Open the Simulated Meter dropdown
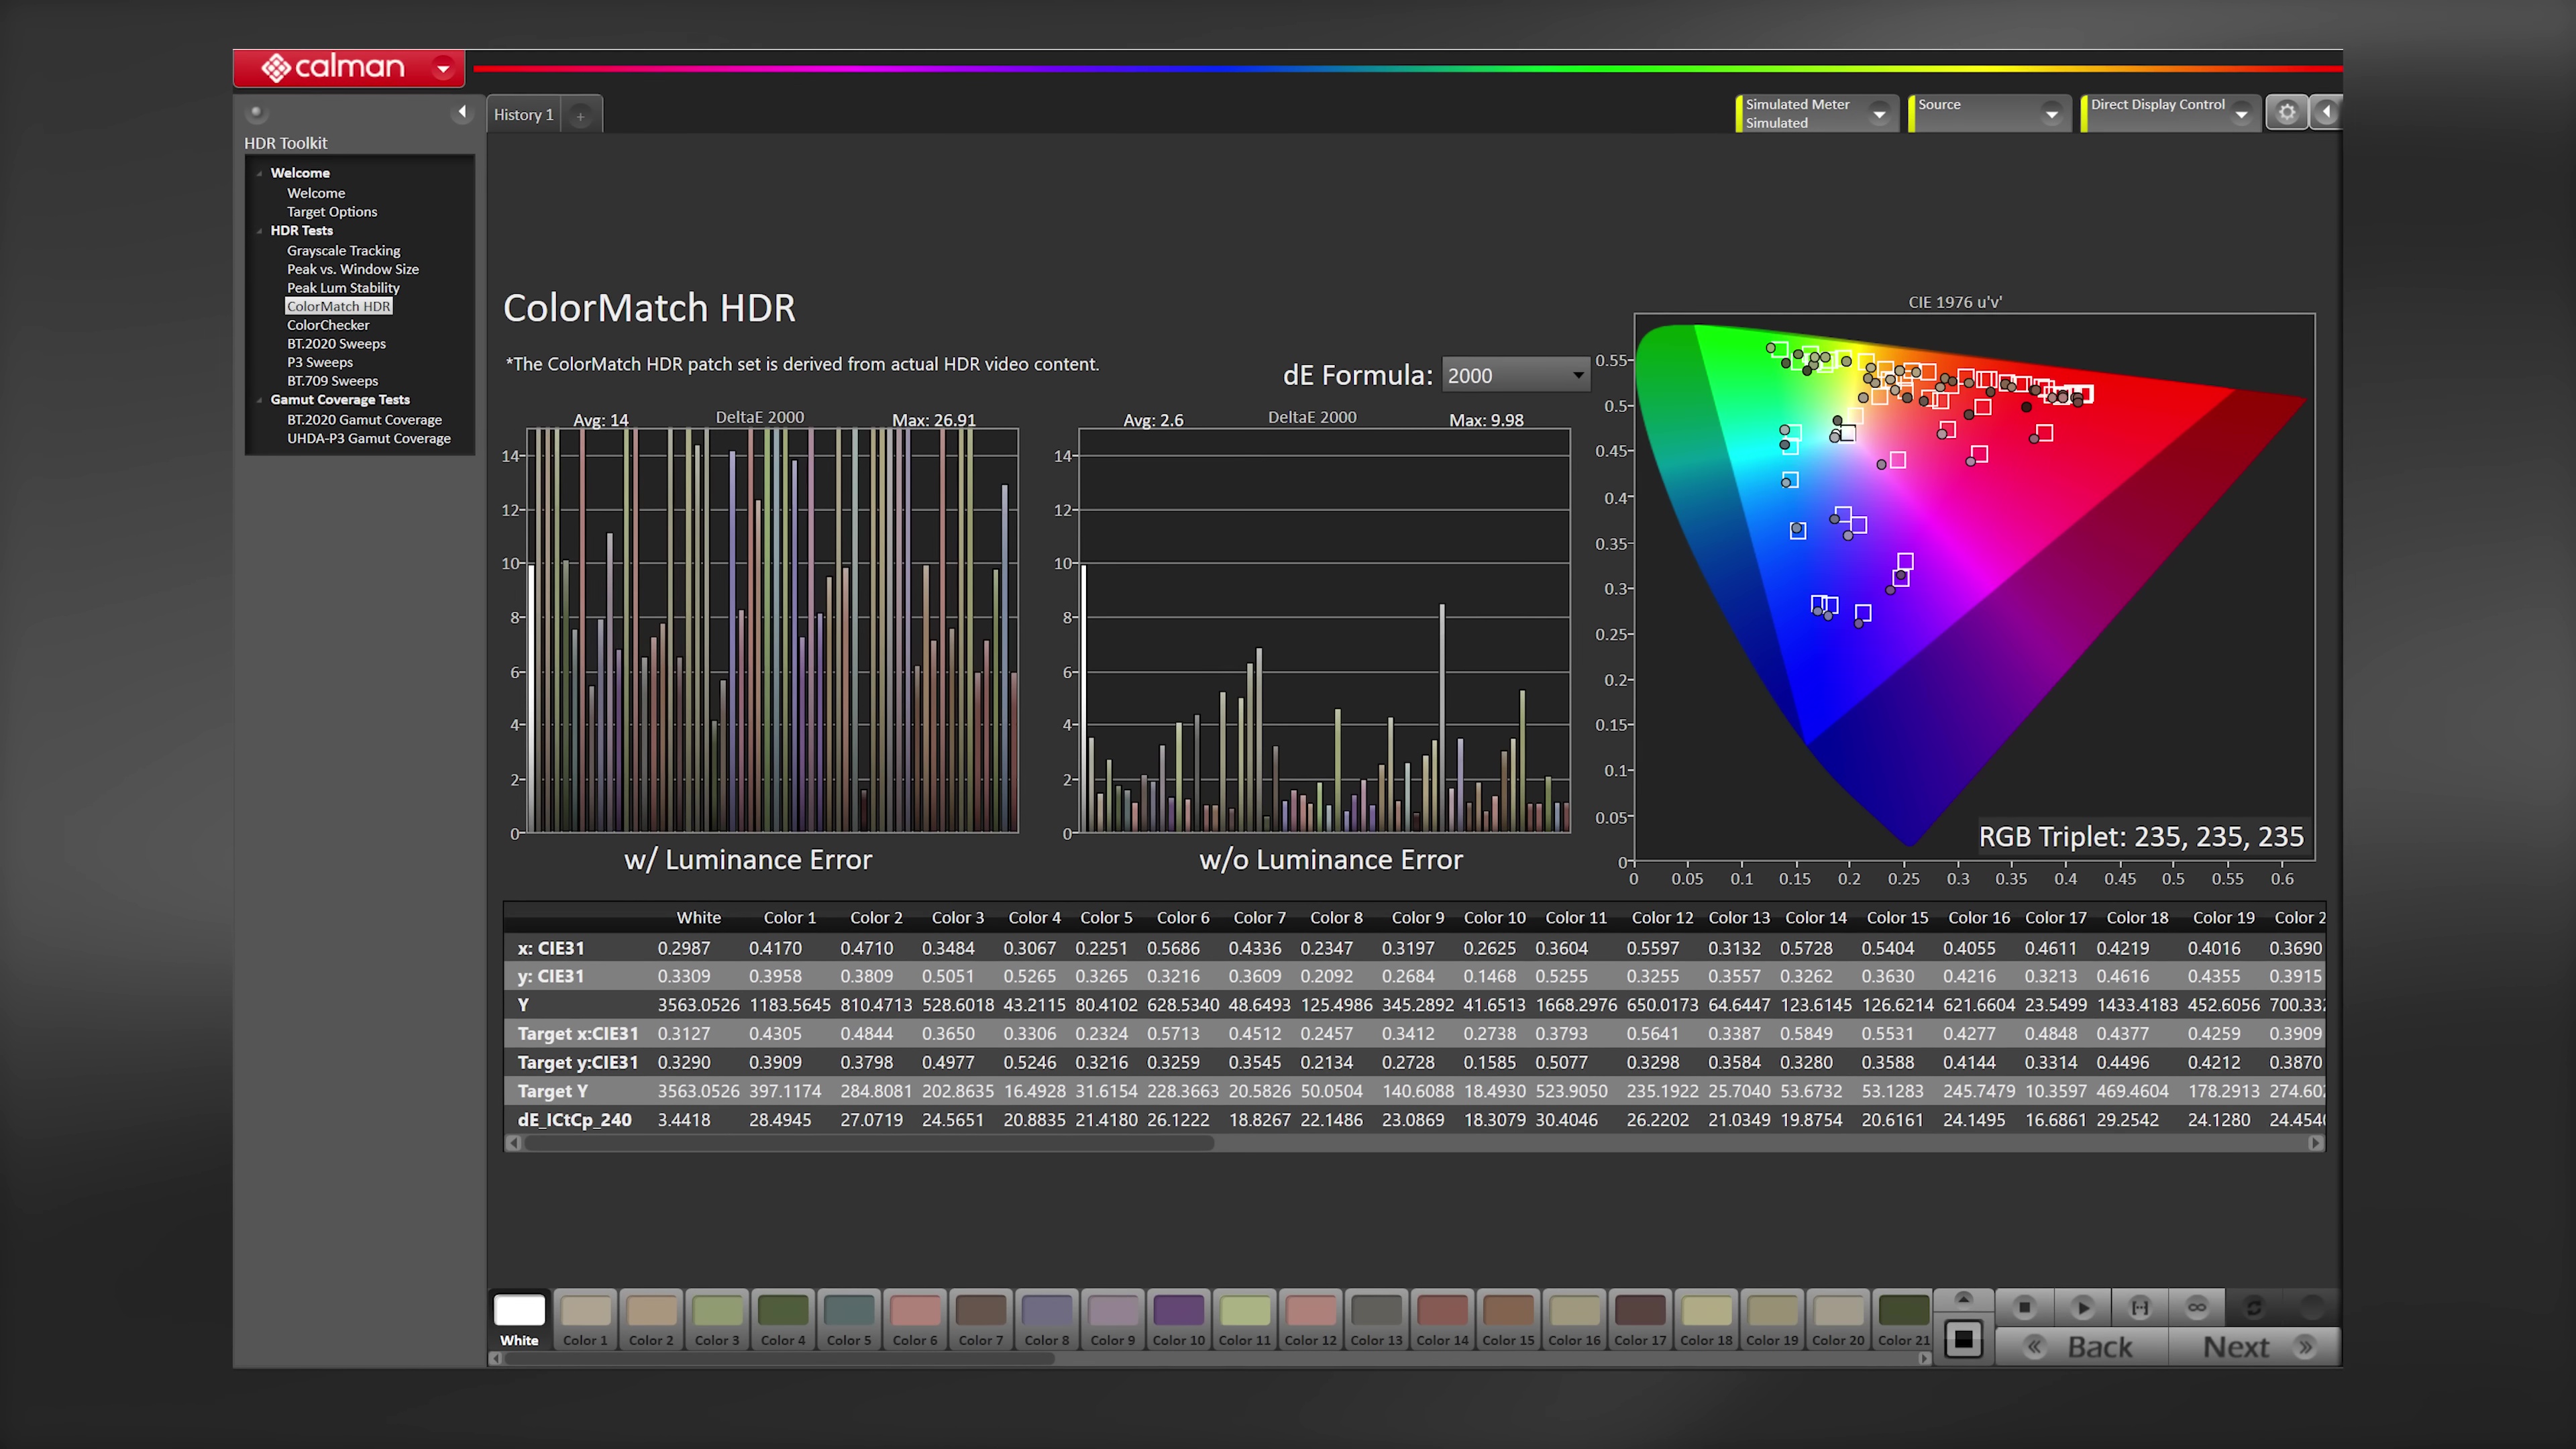This screenshot has width=2576, height=1449. tap(1879, 114)
